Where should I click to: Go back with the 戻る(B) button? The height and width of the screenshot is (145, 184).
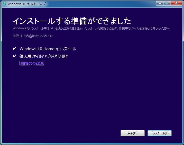click(132, 133)
